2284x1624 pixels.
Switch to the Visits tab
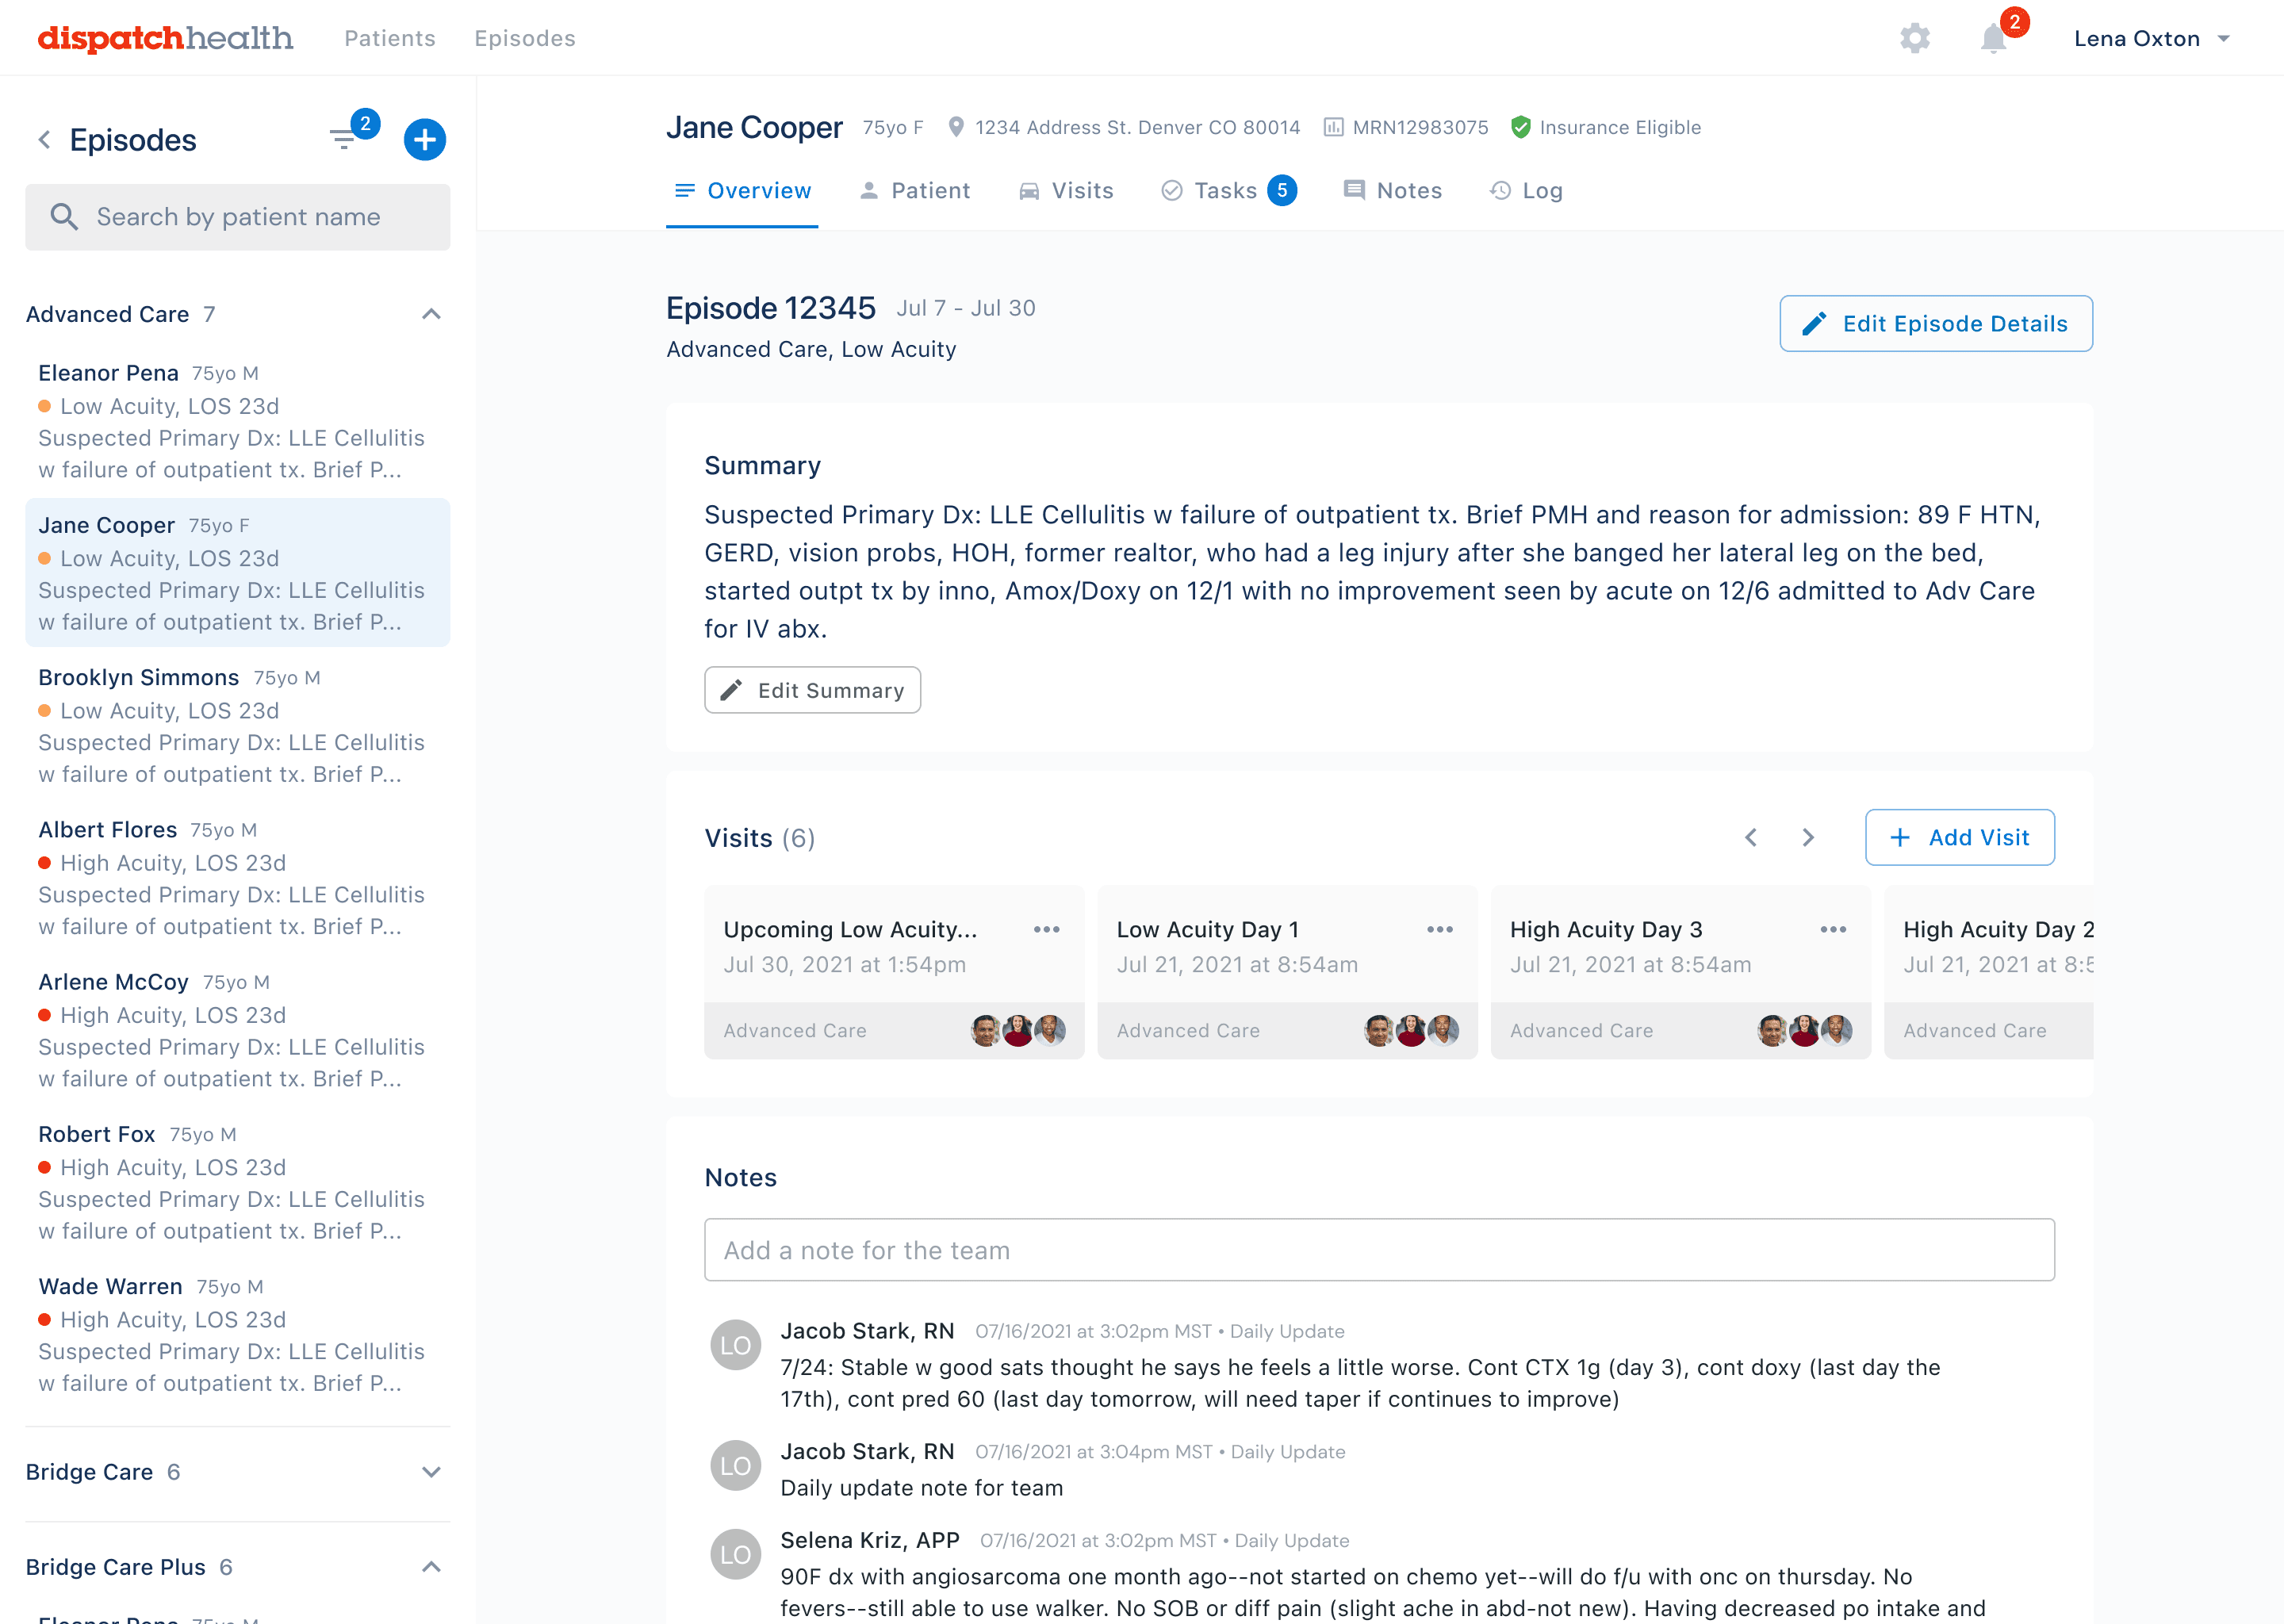click(x=1066, y=190)
